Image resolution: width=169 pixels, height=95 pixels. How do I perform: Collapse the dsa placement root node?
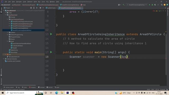tap(3, 11)
